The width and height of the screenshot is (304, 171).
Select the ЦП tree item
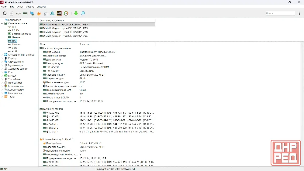point(14,27)
